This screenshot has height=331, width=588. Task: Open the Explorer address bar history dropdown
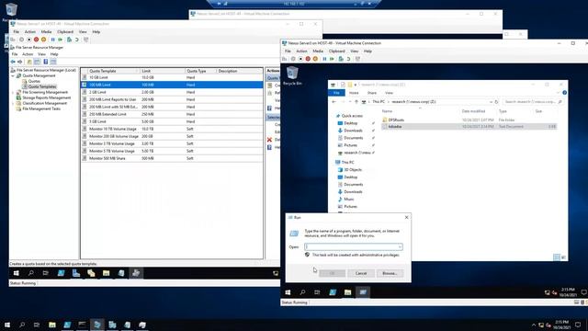(491, 102)
